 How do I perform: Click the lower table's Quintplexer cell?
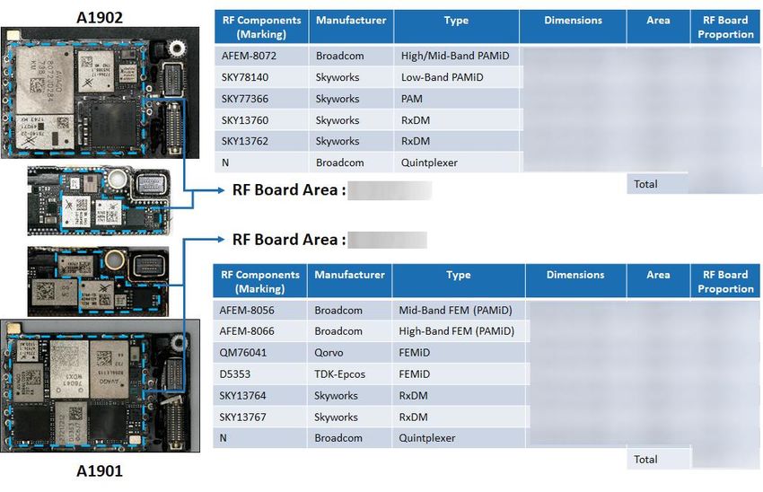(459, 437)
